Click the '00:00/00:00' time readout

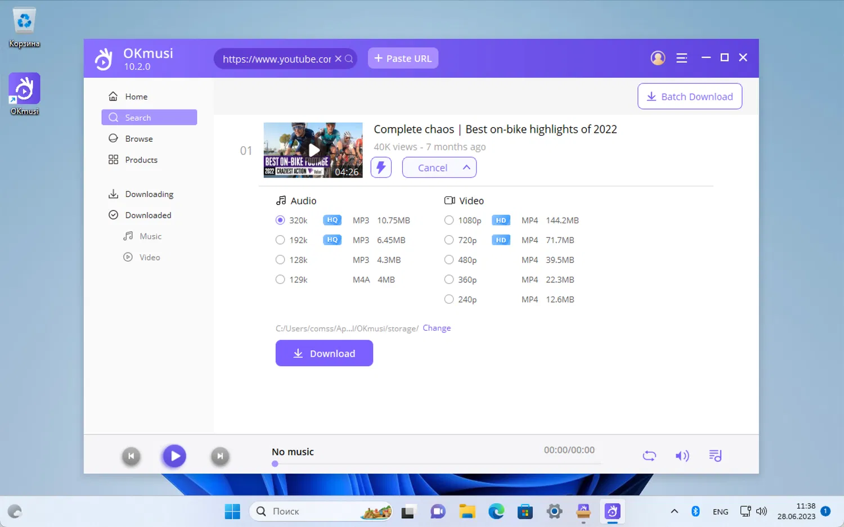[x=569, y=450]
